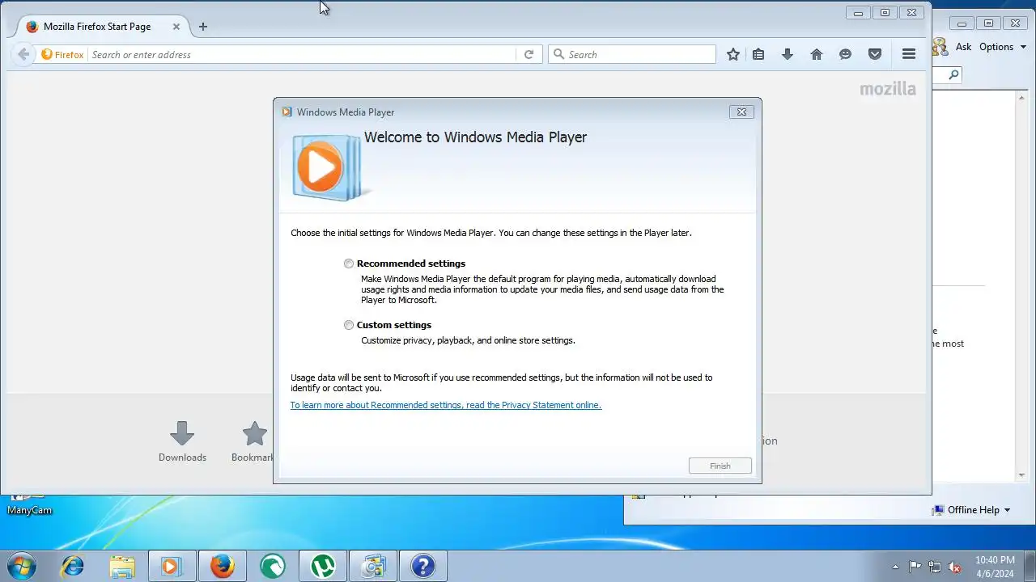Screen dimensions: 1036x582
Task: Open uTorrent from the taskbar
Action: tap(323, 566)
